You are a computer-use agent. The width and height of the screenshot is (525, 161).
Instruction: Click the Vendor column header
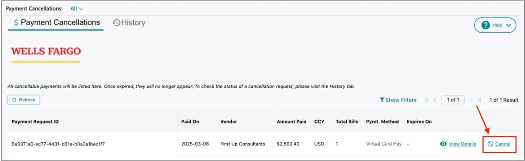tap(229, 122)
